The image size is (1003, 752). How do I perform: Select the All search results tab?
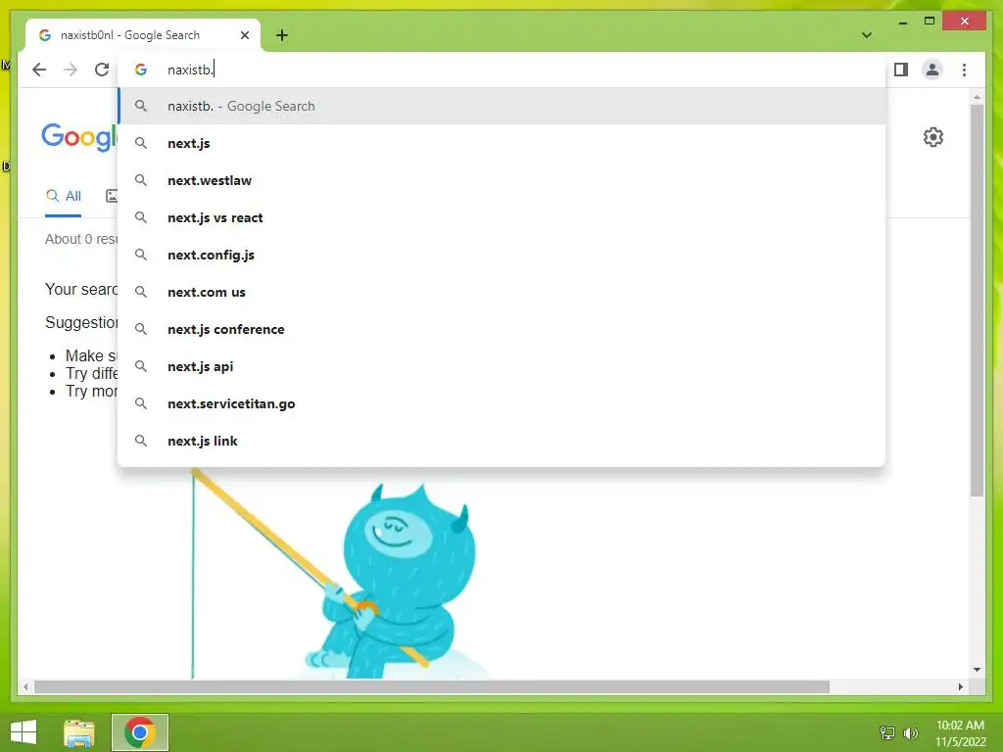point(64,196)
